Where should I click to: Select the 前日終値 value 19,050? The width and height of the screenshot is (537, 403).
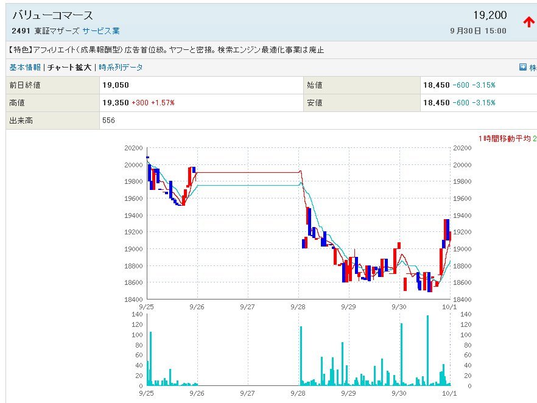pos(116,85)
